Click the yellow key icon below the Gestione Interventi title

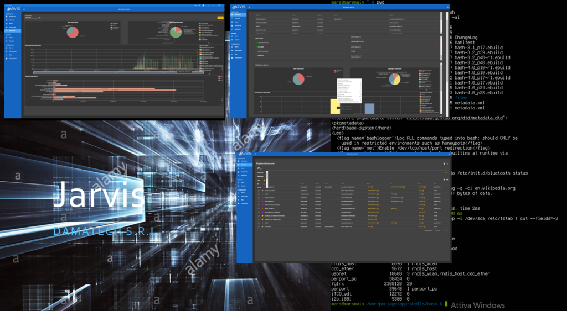point(258,168)
